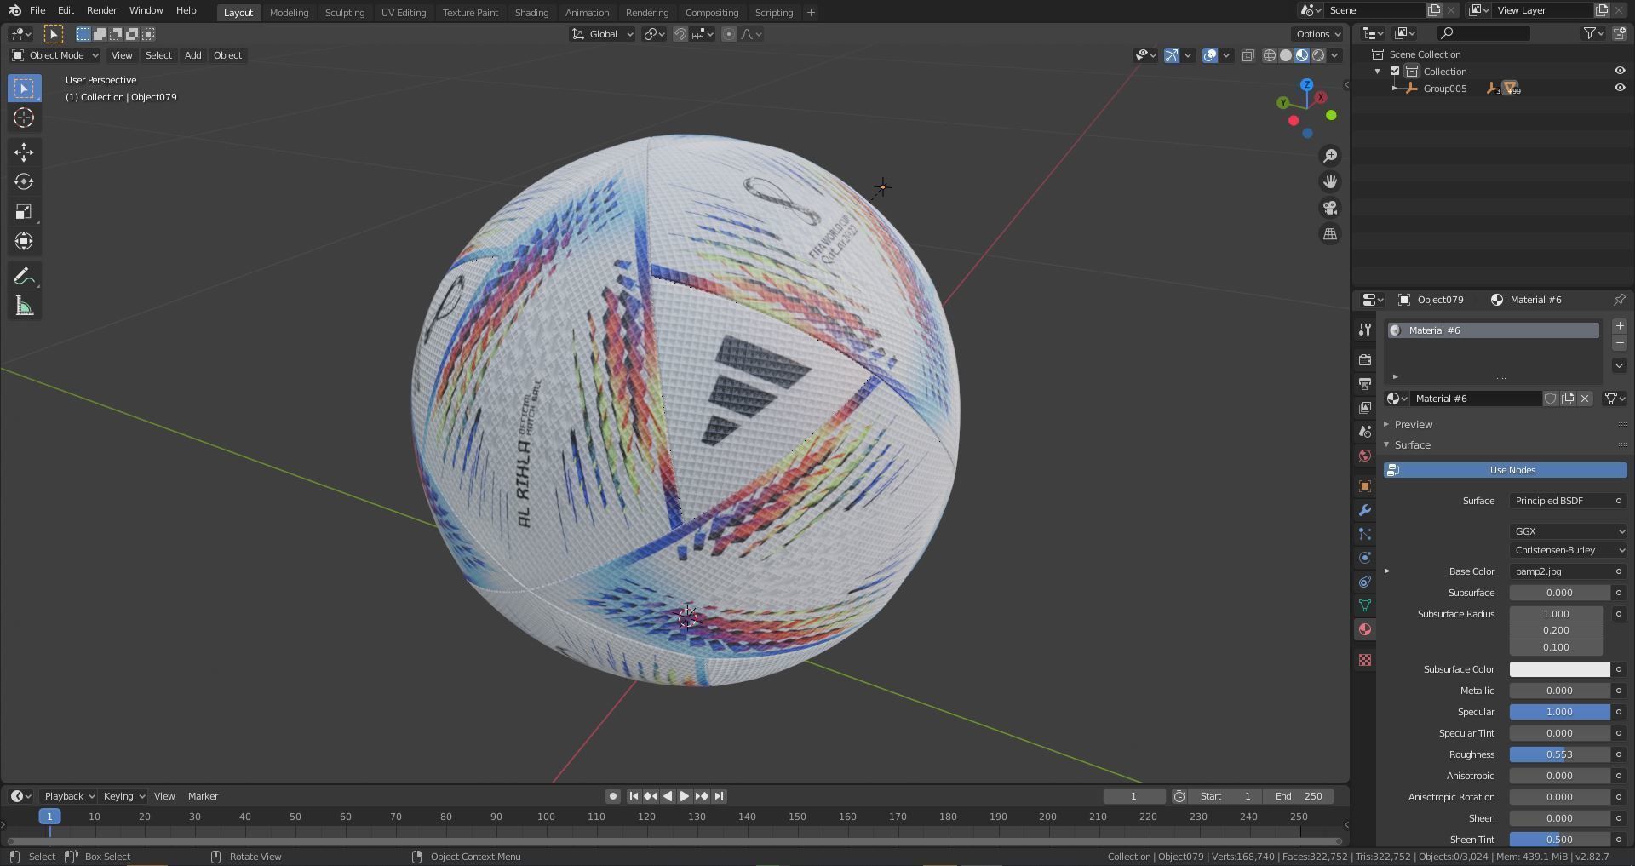Click the Subsurface Color swatch
This screenshot has width=1635, height=866.
click(x=1559, y=669)
